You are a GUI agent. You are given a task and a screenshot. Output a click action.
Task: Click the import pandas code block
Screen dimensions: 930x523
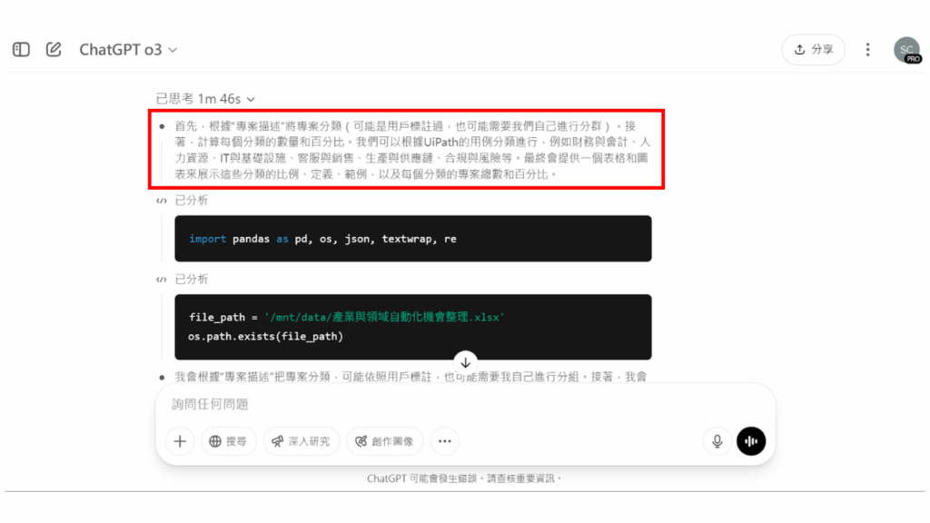[413, 239]
